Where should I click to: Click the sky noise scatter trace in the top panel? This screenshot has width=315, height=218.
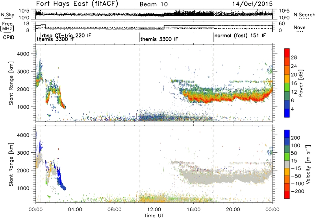(x=154, y=14)
